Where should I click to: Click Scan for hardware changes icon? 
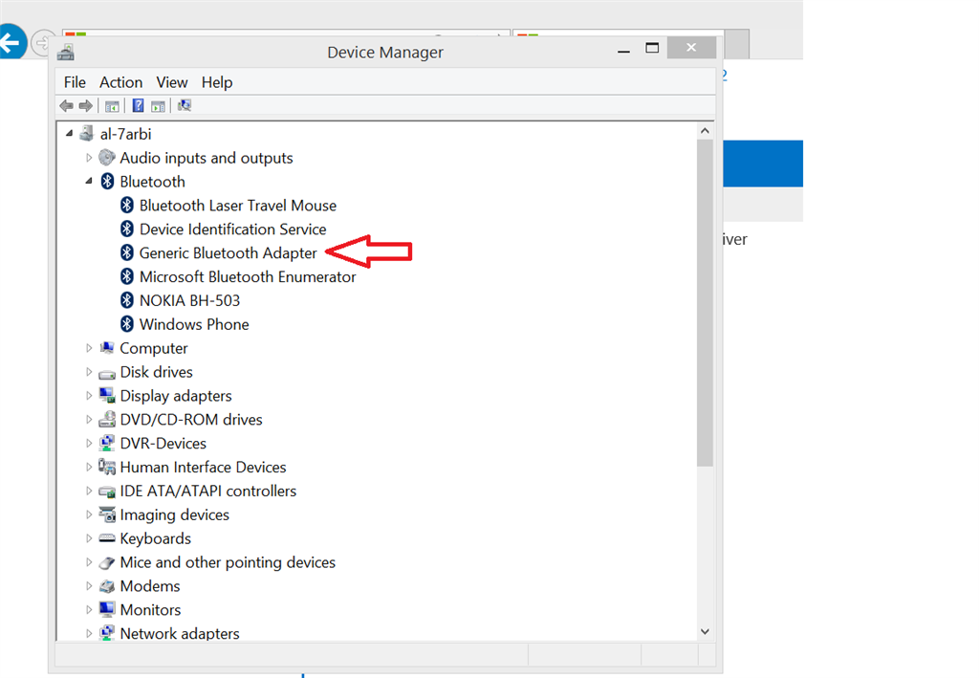(185, 105)
